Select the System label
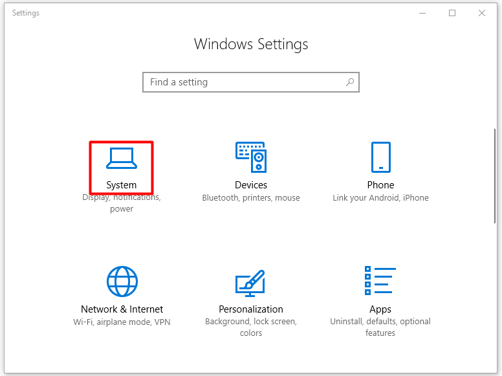502x376 pixels. click(x=122, y=185)
